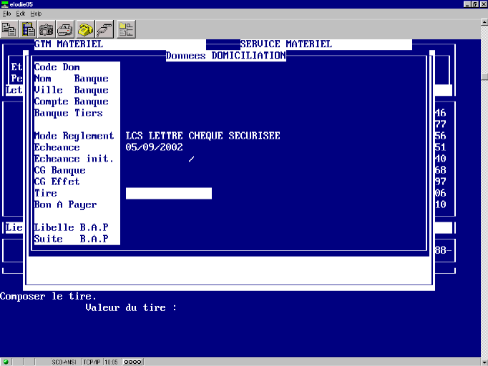Click the Copy toolbar icon

[x=9, y=29]
